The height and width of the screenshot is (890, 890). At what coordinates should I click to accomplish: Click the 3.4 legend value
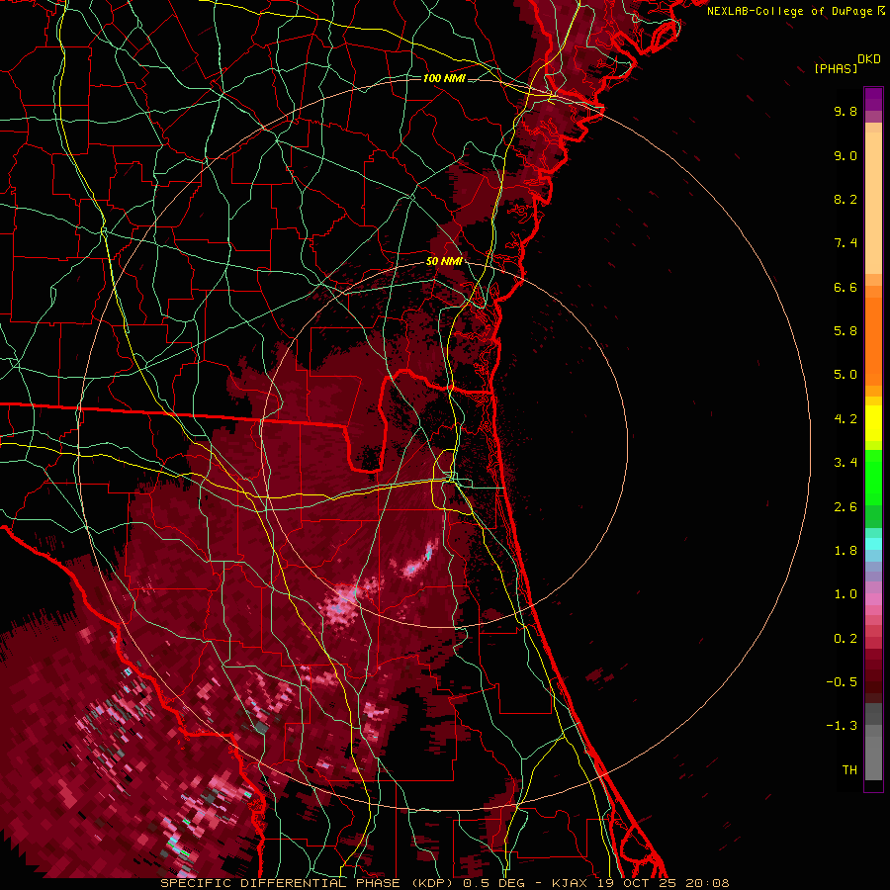(x=845, y=463)
